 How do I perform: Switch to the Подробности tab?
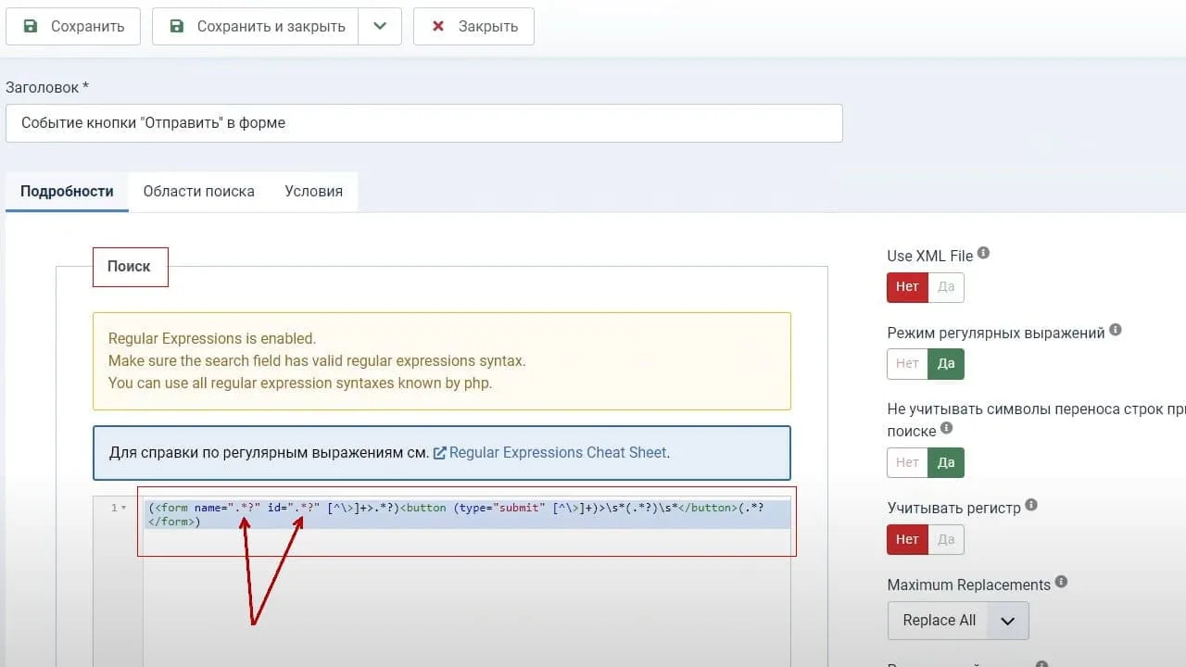pos(67,192)
